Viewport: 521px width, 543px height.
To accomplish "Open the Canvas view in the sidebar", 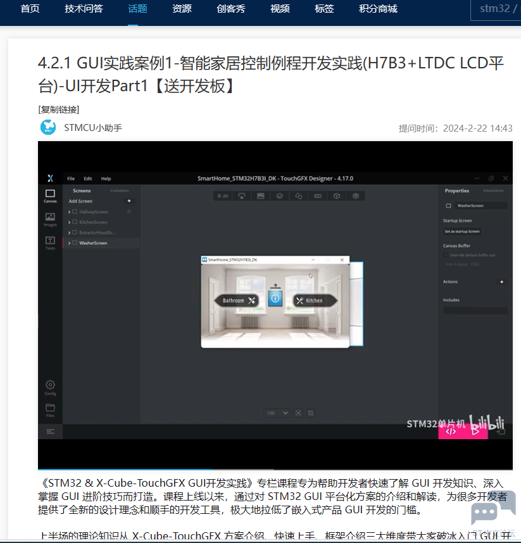I will pos(50,196).
